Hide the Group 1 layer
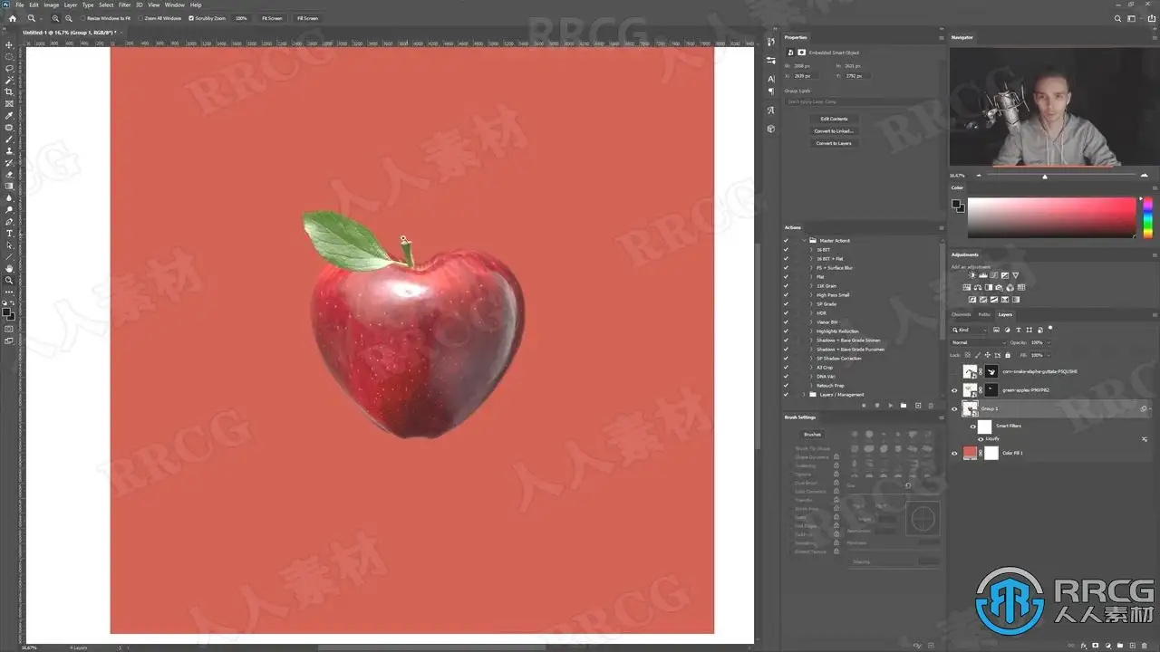1160x652 pixels. (954, 408)
